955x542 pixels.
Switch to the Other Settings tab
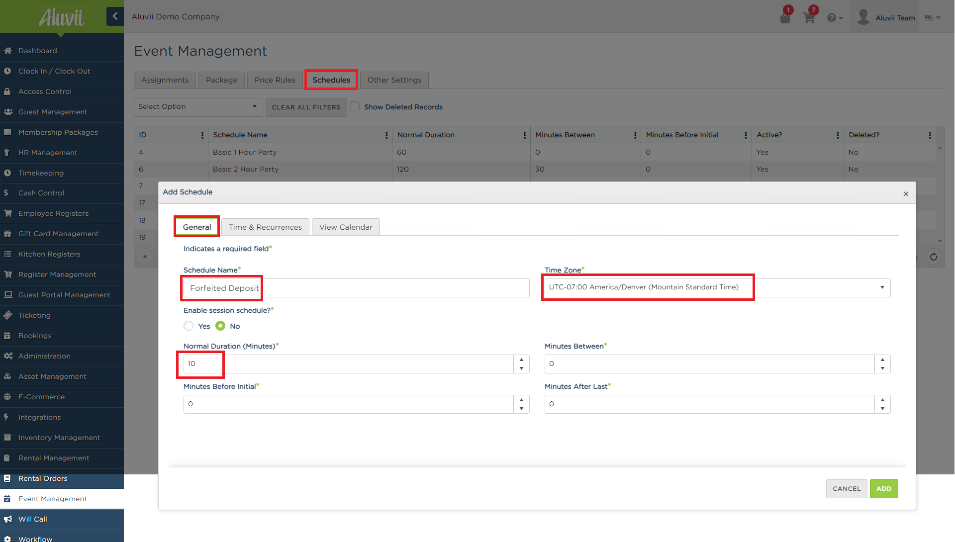pyautogui.click(x=394, y=80)
